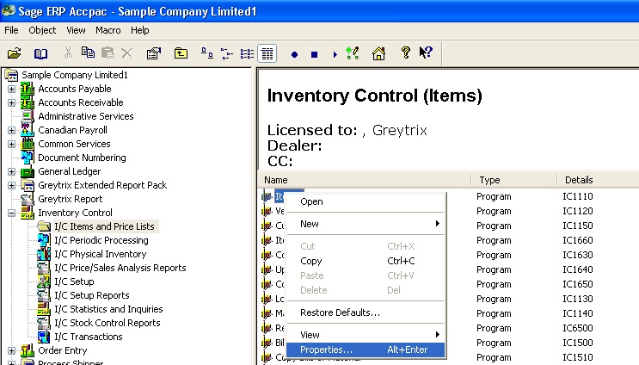Expand the Common Services tree node
Viewport: 639px width, 365px height.
click(x=11, y=144)
